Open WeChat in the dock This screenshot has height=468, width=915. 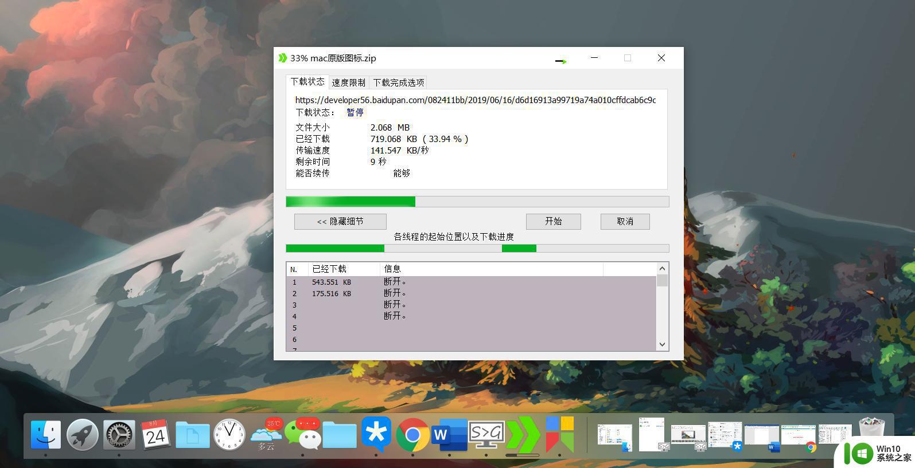click(x=302, y=434)
